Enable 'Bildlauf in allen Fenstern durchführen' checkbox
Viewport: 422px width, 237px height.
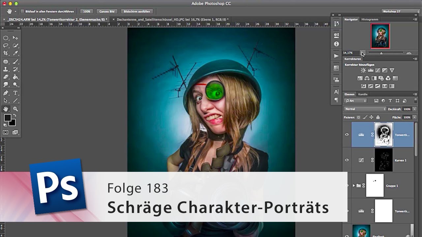pos(23,11)
